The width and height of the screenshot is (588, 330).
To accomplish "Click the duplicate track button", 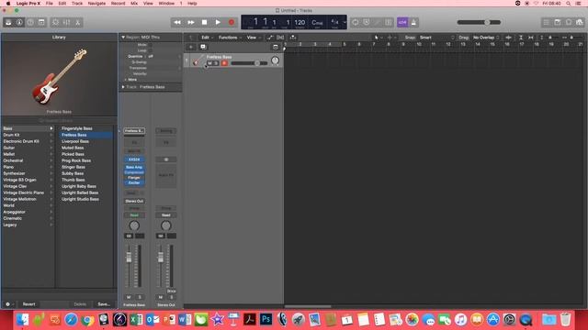I will (x=203, y=47).
